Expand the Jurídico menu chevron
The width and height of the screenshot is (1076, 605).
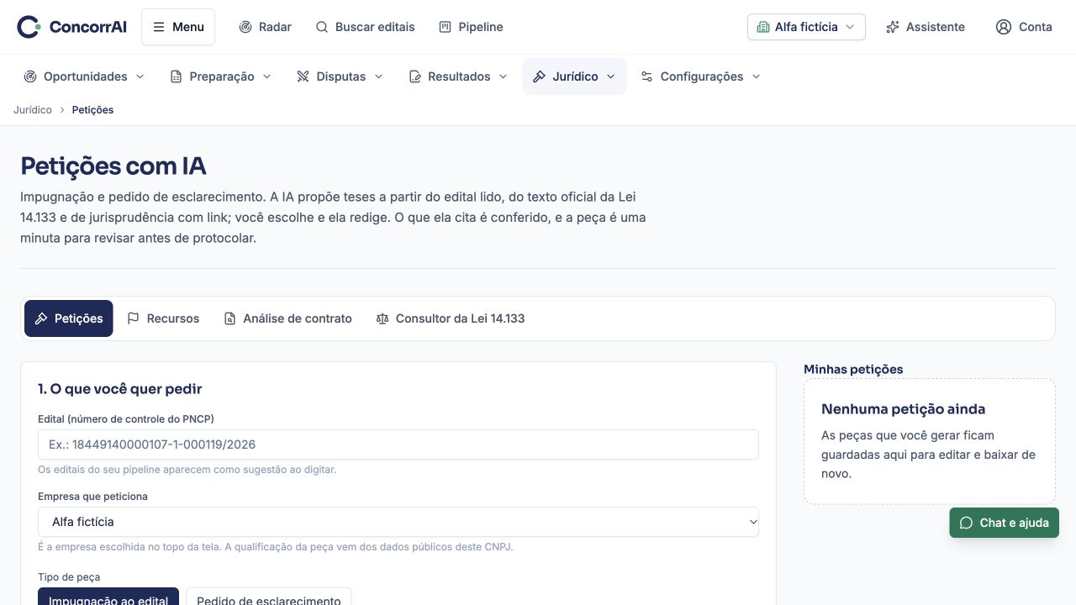tap(610, 76)
